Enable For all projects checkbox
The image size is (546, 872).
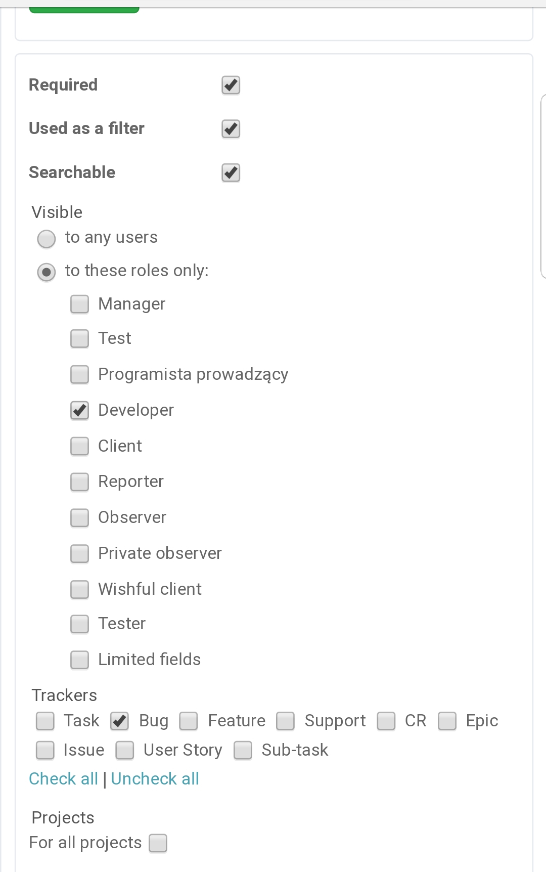pyautogui.click(x=158, y=844)
